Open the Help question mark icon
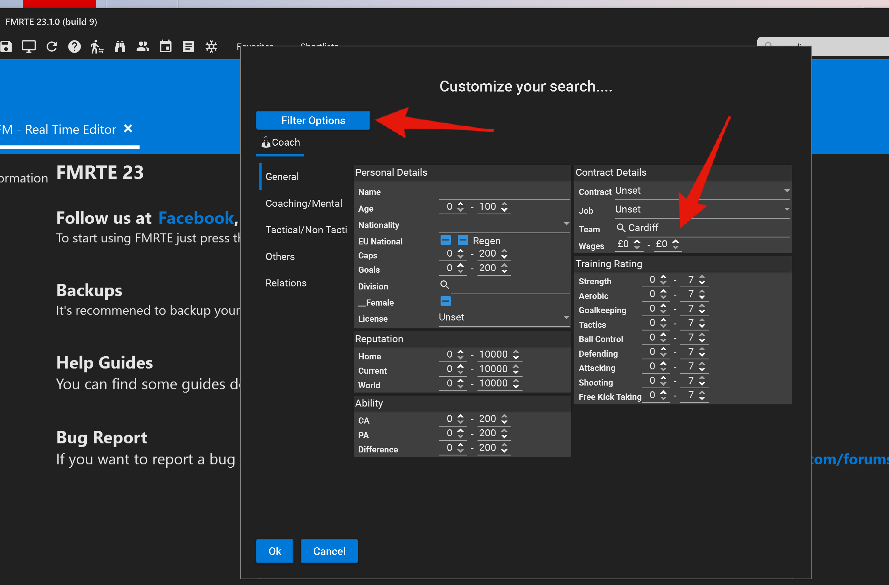The image size is (889, 585). pyautogui.click(x=74, y=47)
